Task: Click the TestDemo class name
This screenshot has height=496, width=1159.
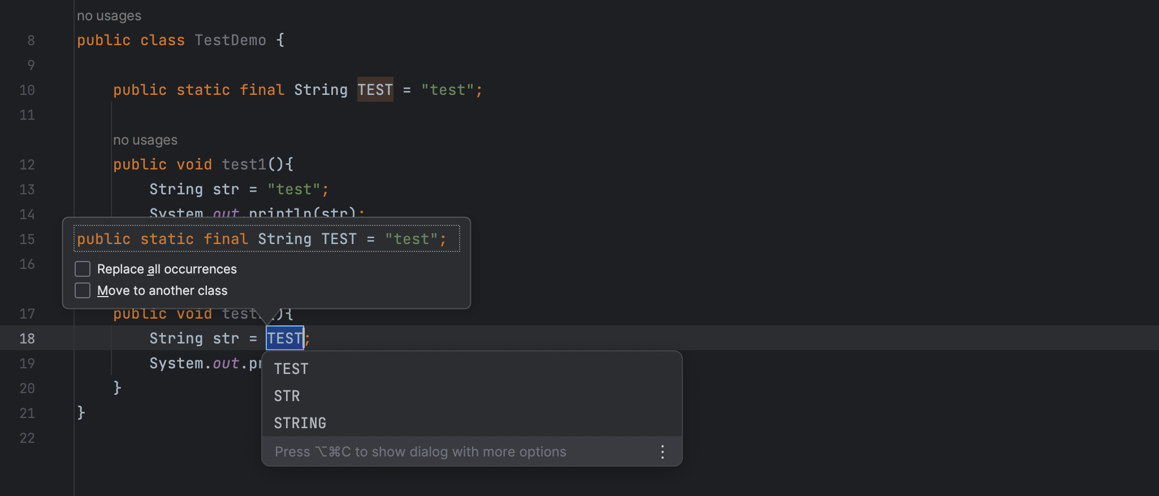Action: point(230,41)
